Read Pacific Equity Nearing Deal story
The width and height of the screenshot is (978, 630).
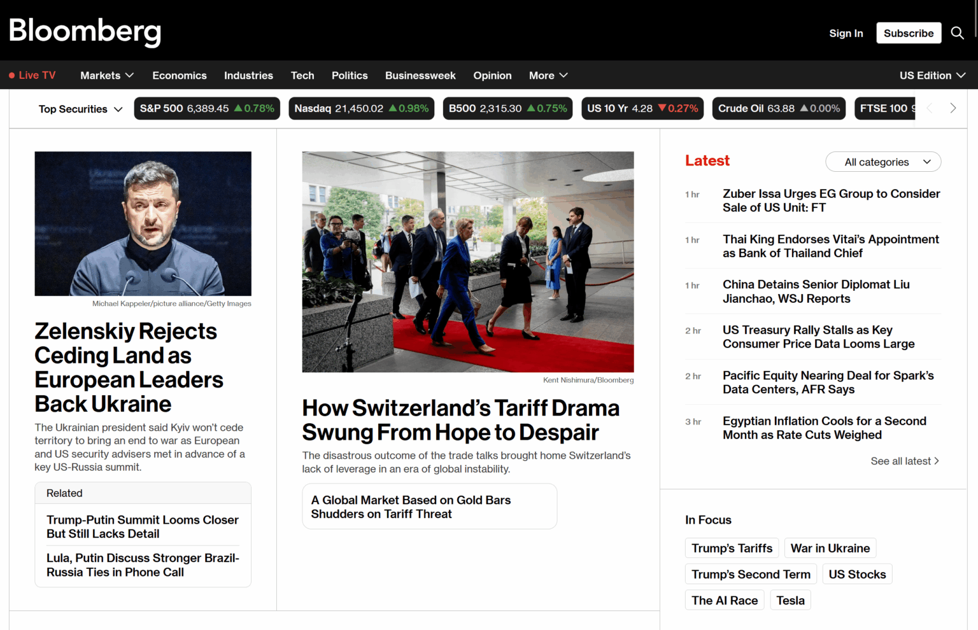(x=828, y=382)
